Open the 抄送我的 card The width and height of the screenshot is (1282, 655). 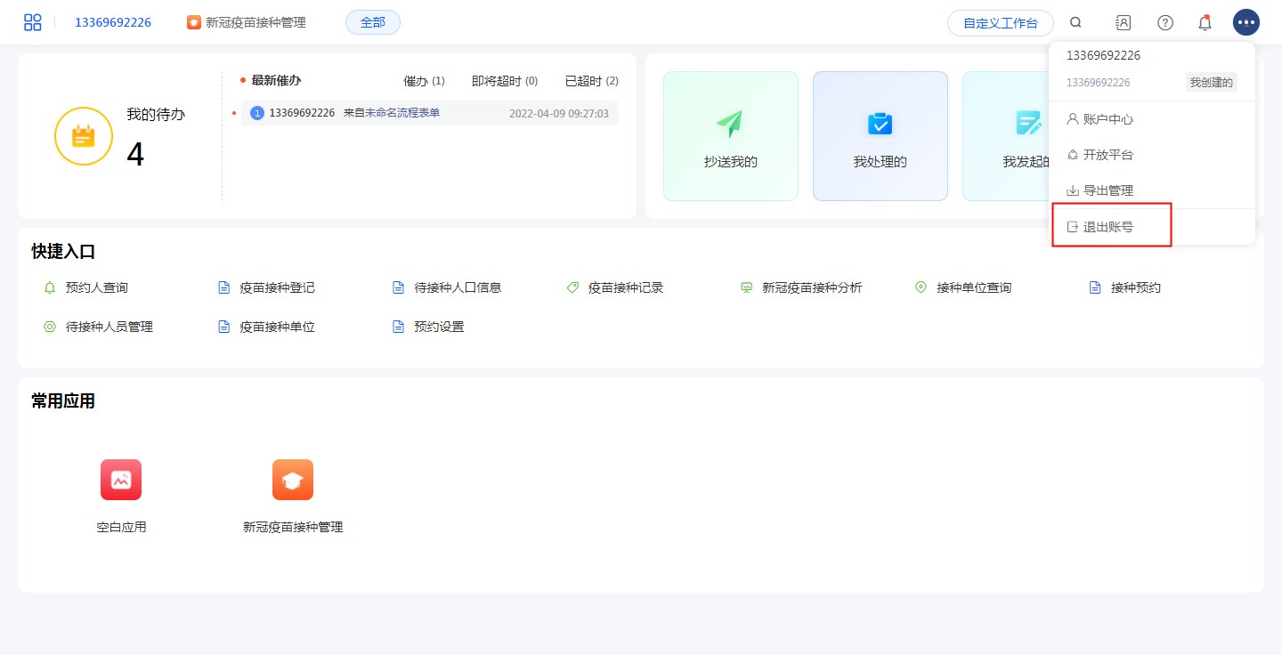click(x=730, y=136)
